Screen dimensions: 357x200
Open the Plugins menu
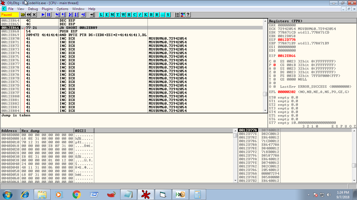pos(47,9)
